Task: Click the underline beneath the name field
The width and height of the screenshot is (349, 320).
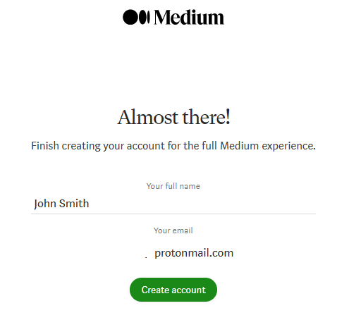Action: pyautogui.click(x=173, y=214)
